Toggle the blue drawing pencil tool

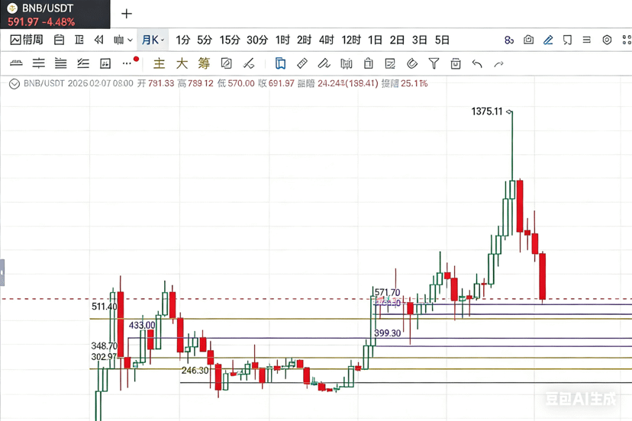point(548,40)
